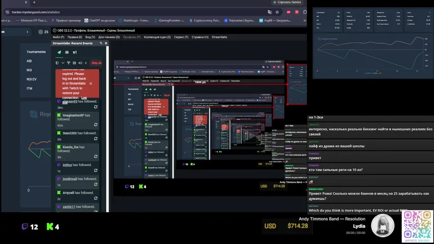
Task: Click chat message 'кто там сильные реги на 10 ах?'
Action: tap(335, 170)
